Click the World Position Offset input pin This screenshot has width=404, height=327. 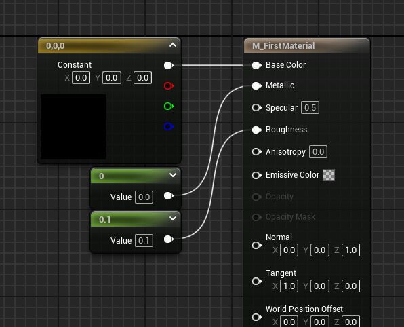(x=257, y=317)
